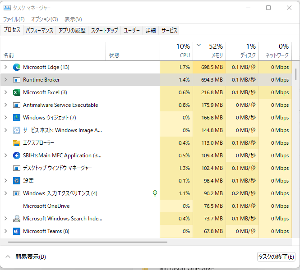Expand Microsoft Windows Search Indexer row
This screenshot has height=270, width=300.
[6, 219]
